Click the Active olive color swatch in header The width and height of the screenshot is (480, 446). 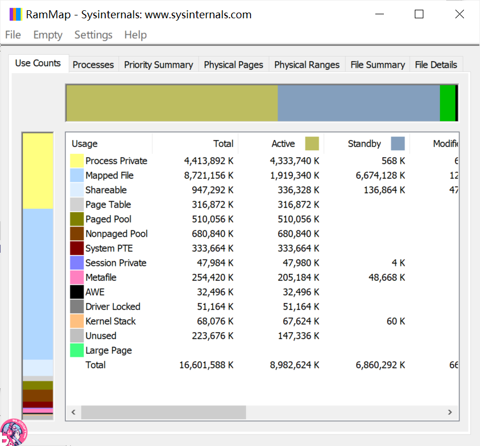312,144
